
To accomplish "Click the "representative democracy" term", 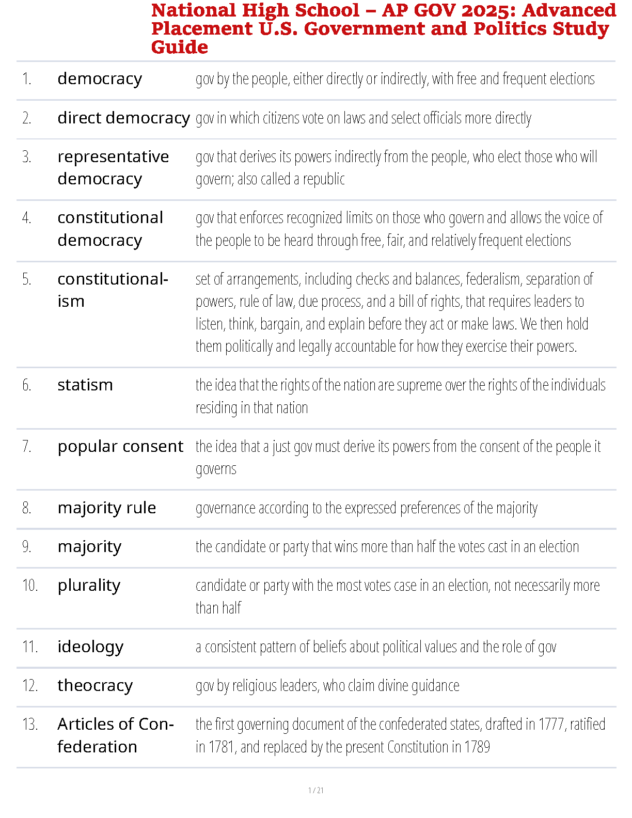I will pyautogui.click(x=113, y=167).
